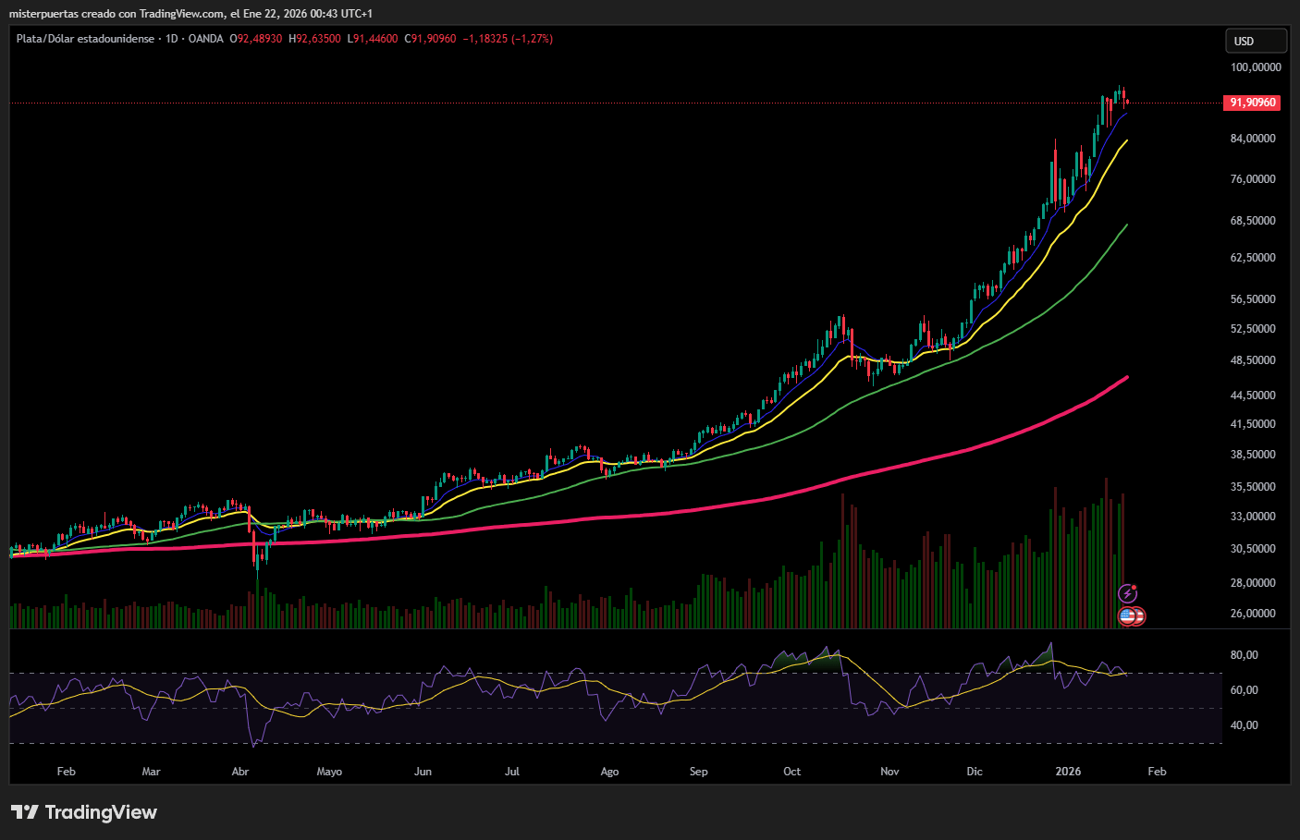The image size is (1300, 840).
Task: Click the 68,50000 price axis label
Action: coord(1254,221)
